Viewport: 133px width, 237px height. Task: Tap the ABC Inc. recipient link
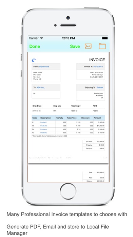coord(41,88)
